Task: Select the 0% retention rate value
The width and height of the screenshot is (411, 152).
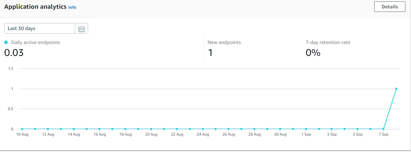Action: coord(313,53)
